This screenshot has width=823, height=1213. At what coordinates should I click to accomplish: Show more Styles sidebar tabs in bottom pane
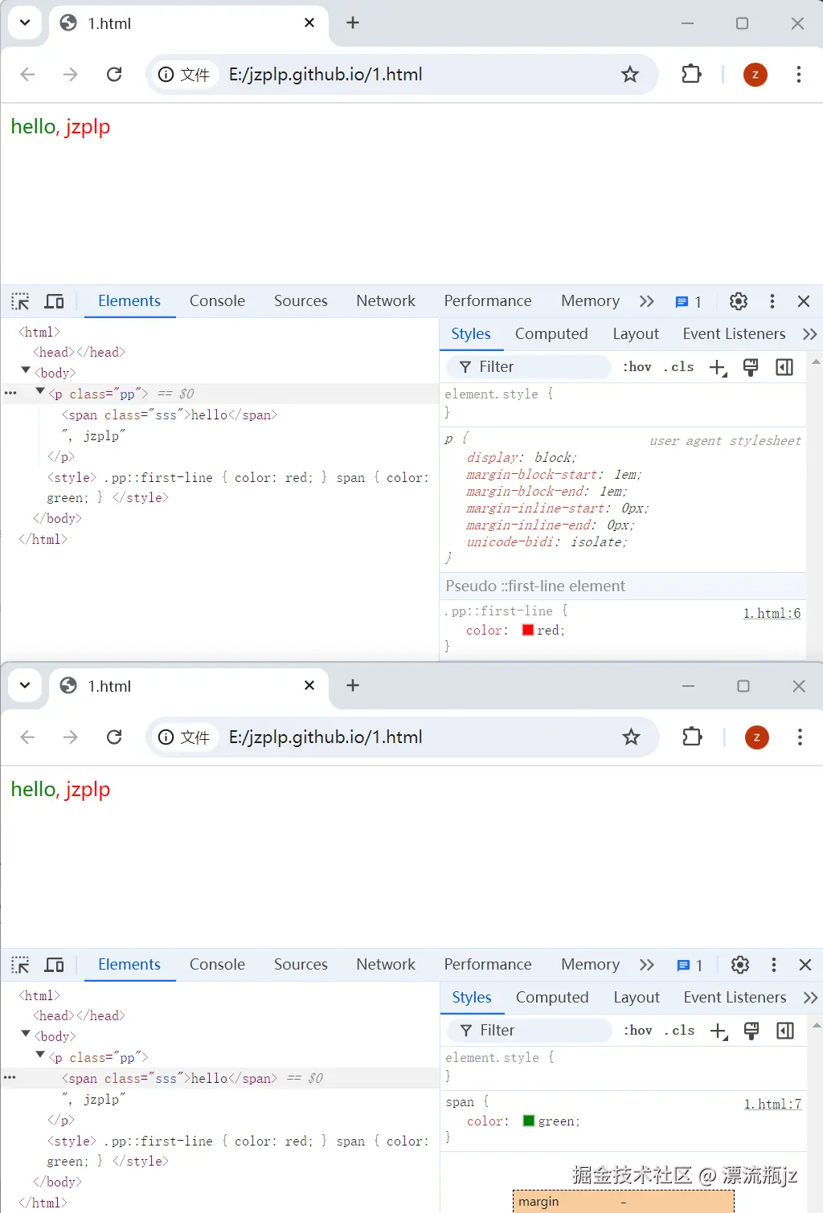810,998
